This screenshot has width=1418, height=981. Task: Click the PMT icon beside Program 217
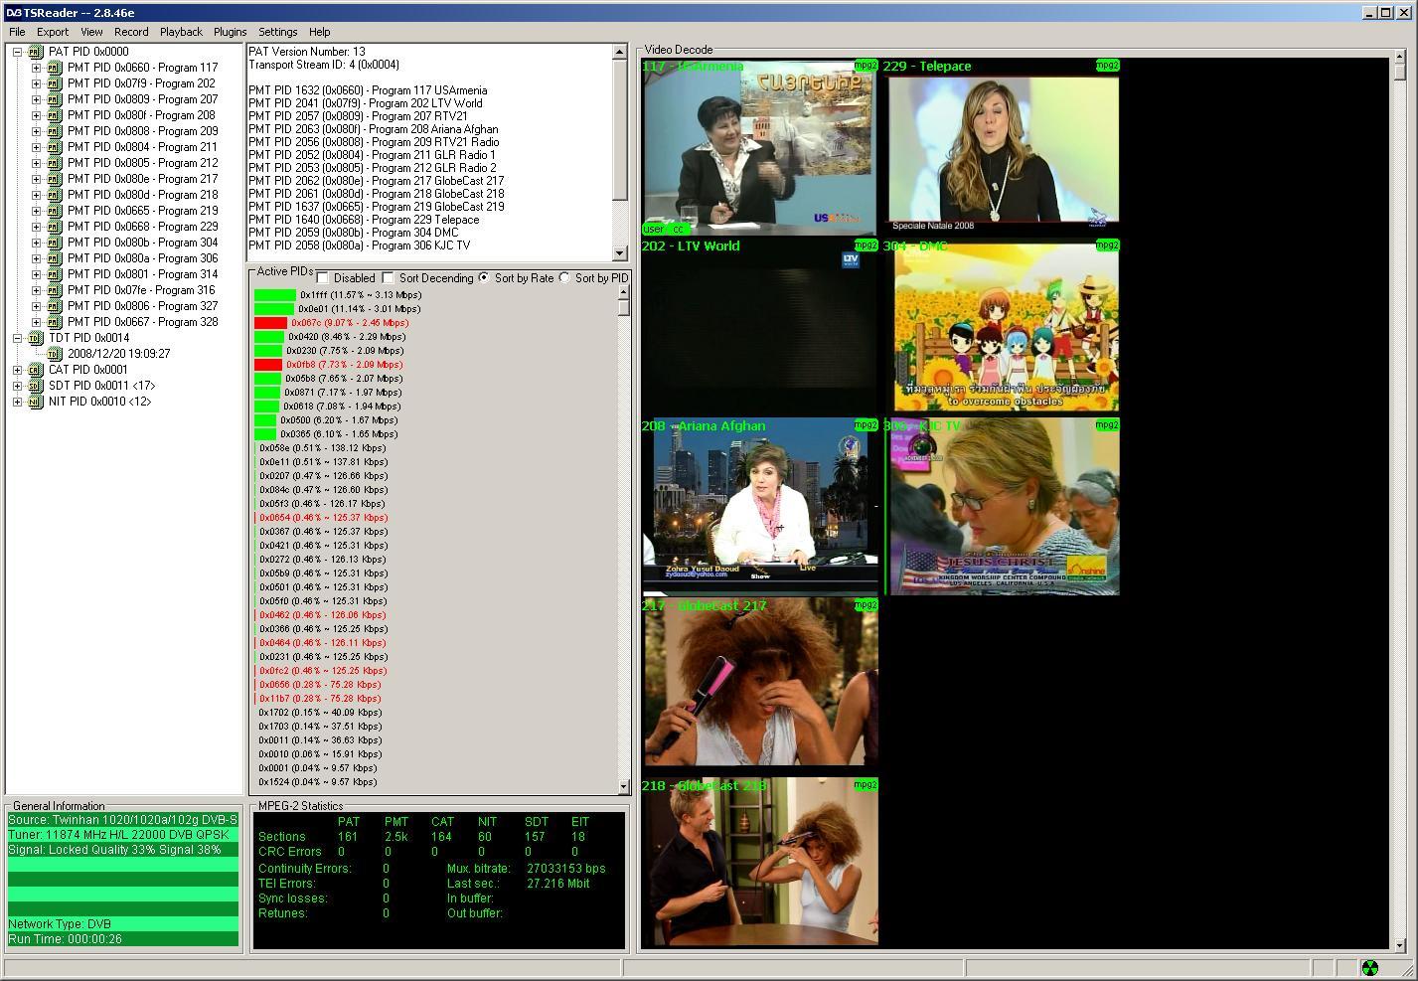[55, 179]
